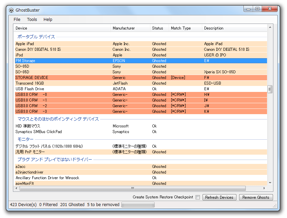
Task: Select the a2acc driver row
Action: click(x=141, y=167)
